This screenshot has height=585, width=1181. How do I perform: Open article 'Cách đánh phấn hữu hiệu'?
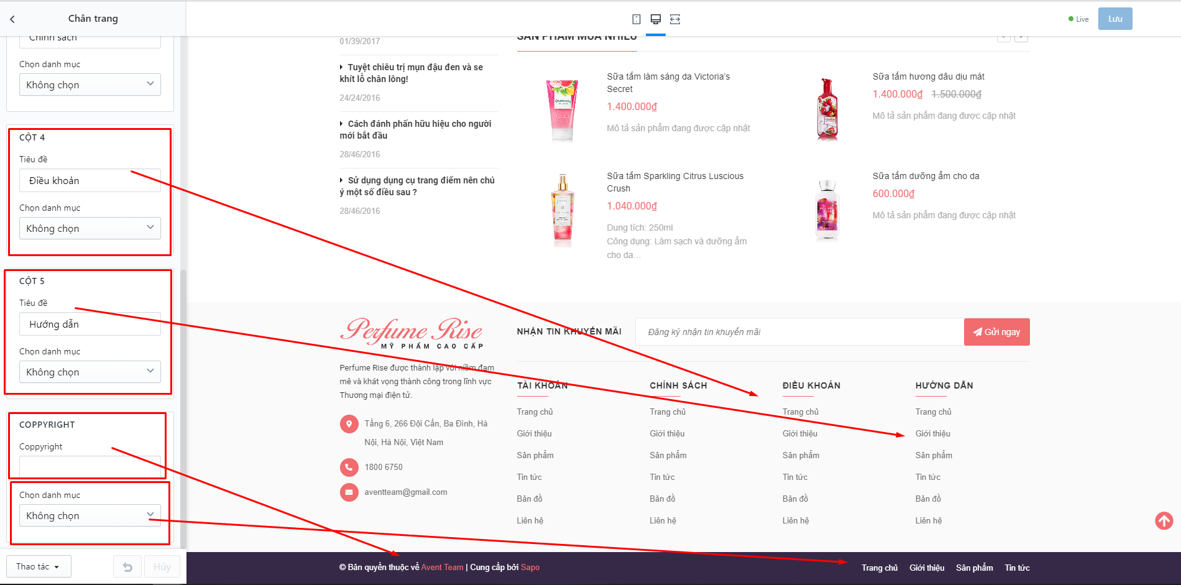coord(416,130)
